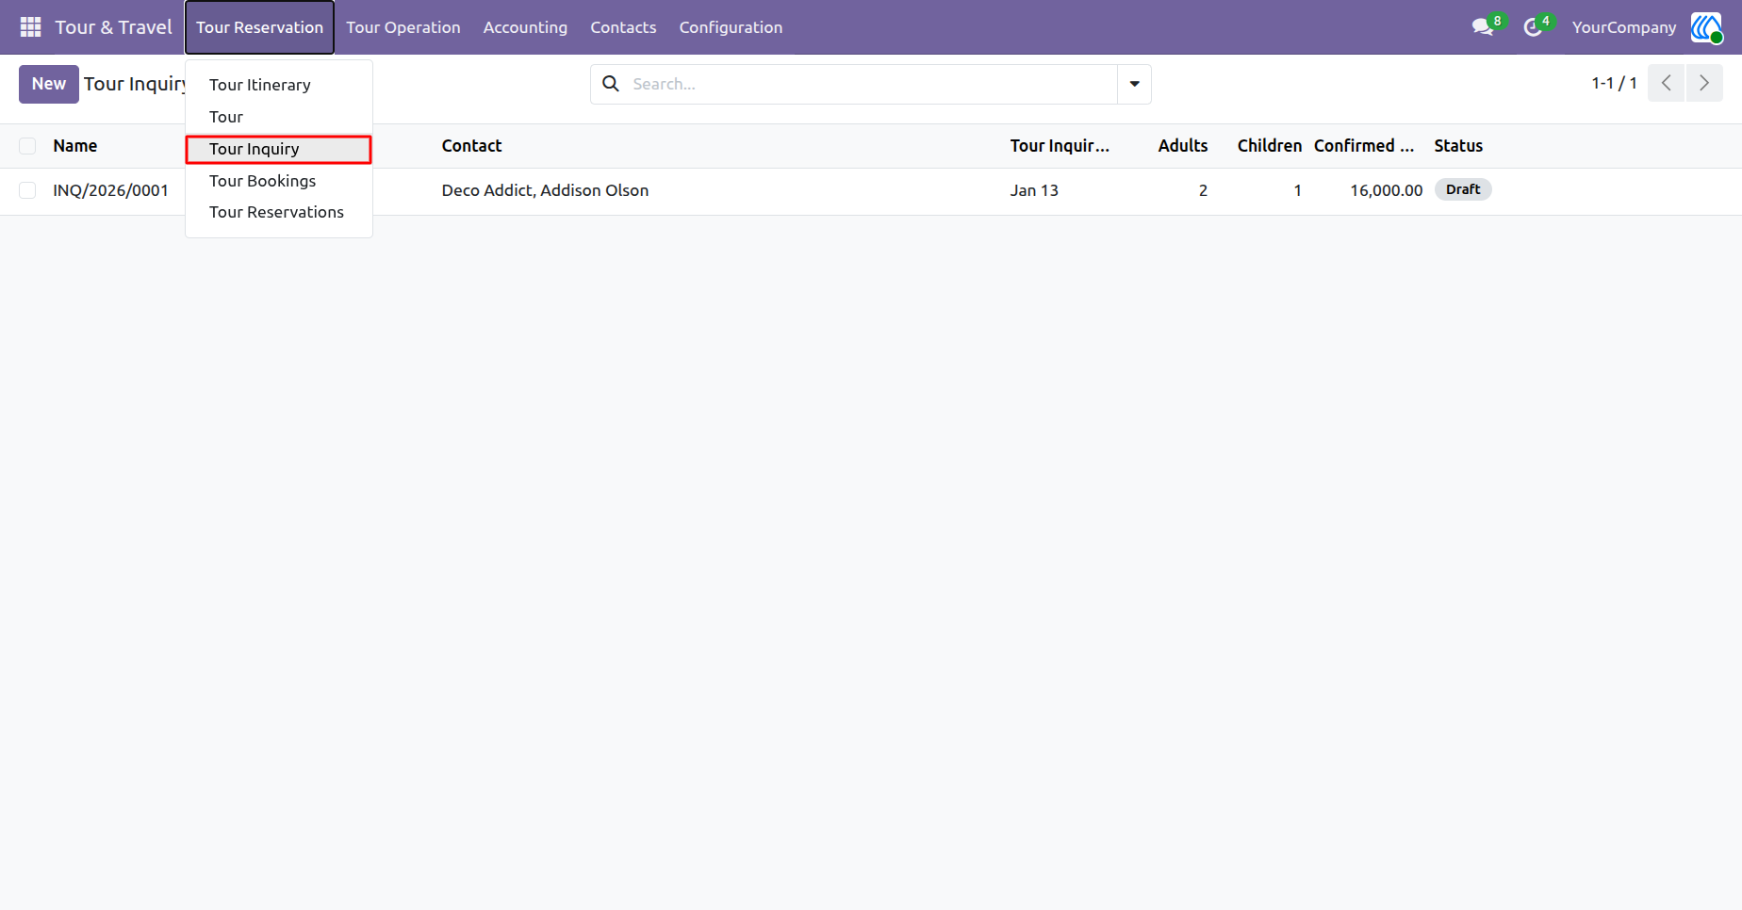Open the messages chat icon
This screenshot has width=1742, height=910.
(1484, 27)
